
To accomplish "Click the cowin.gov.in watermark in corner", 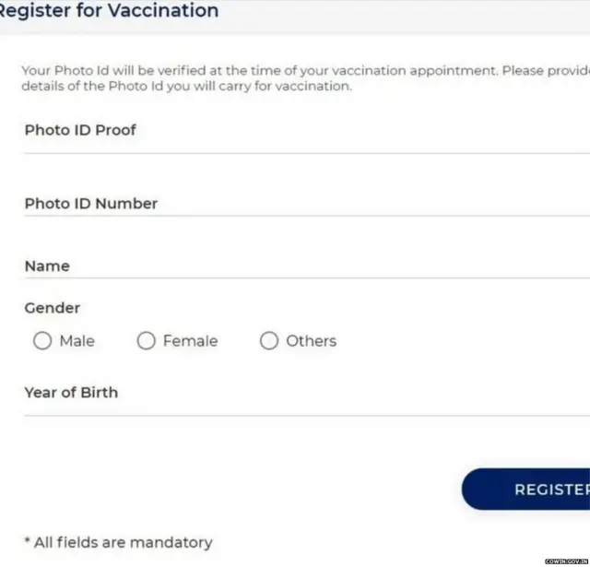I will pyautogui.click(x=566, y=561).
